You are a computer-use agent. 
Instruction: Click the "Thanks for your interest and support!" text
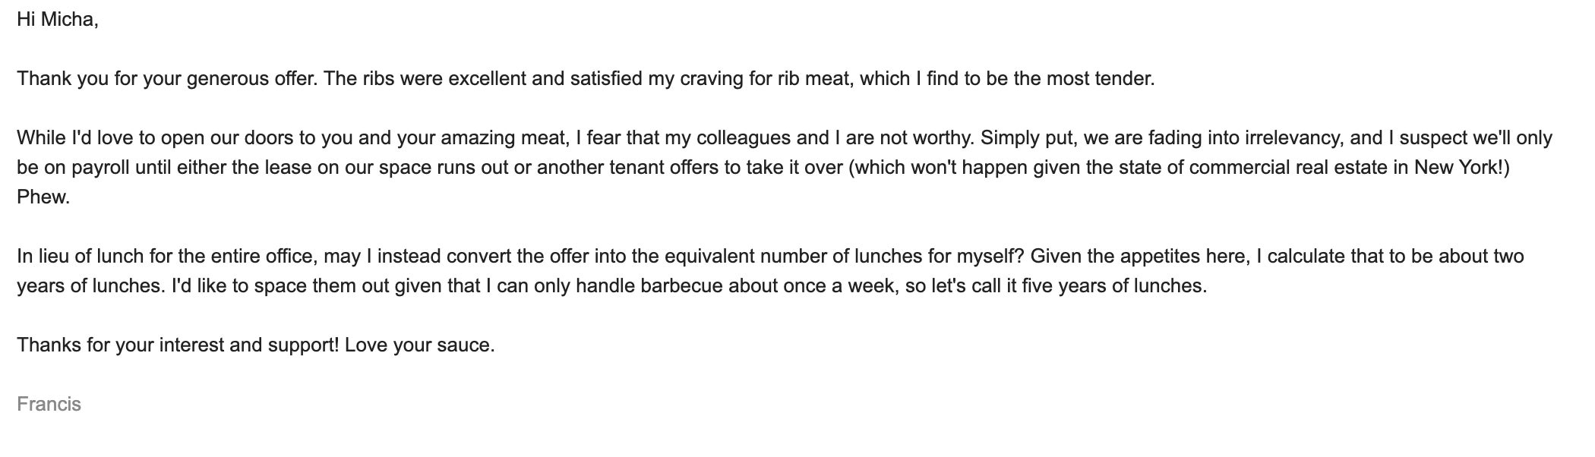178,345
